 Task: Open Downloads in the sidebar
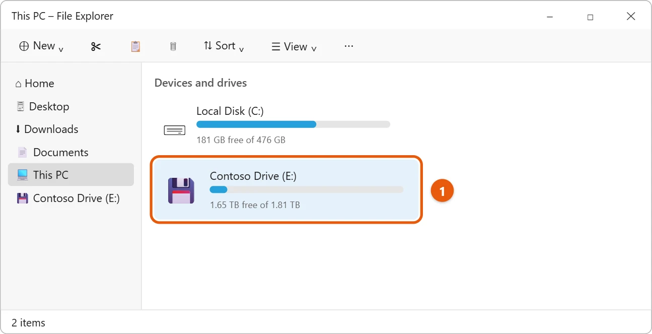click(71, 129)
